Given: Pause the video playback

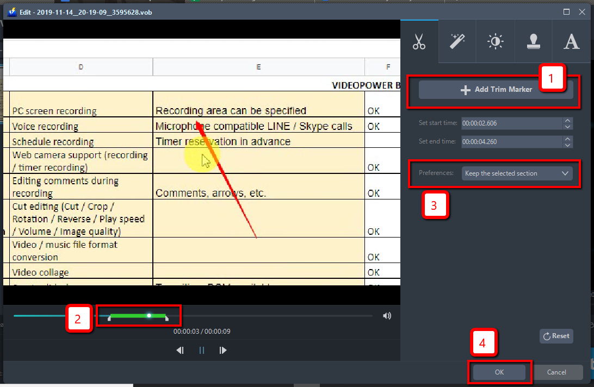Looking at the screenshot, I should (201, 350).
